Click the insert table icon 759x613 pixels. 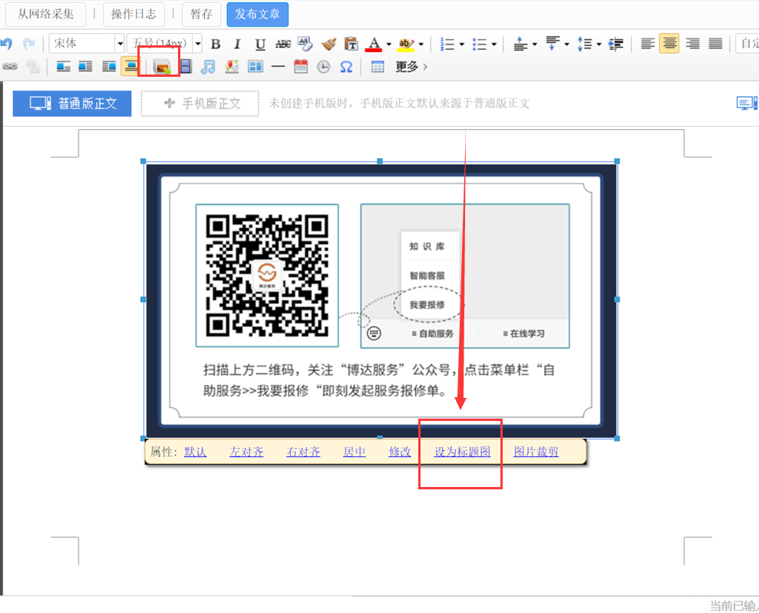[x=378, y=67]
